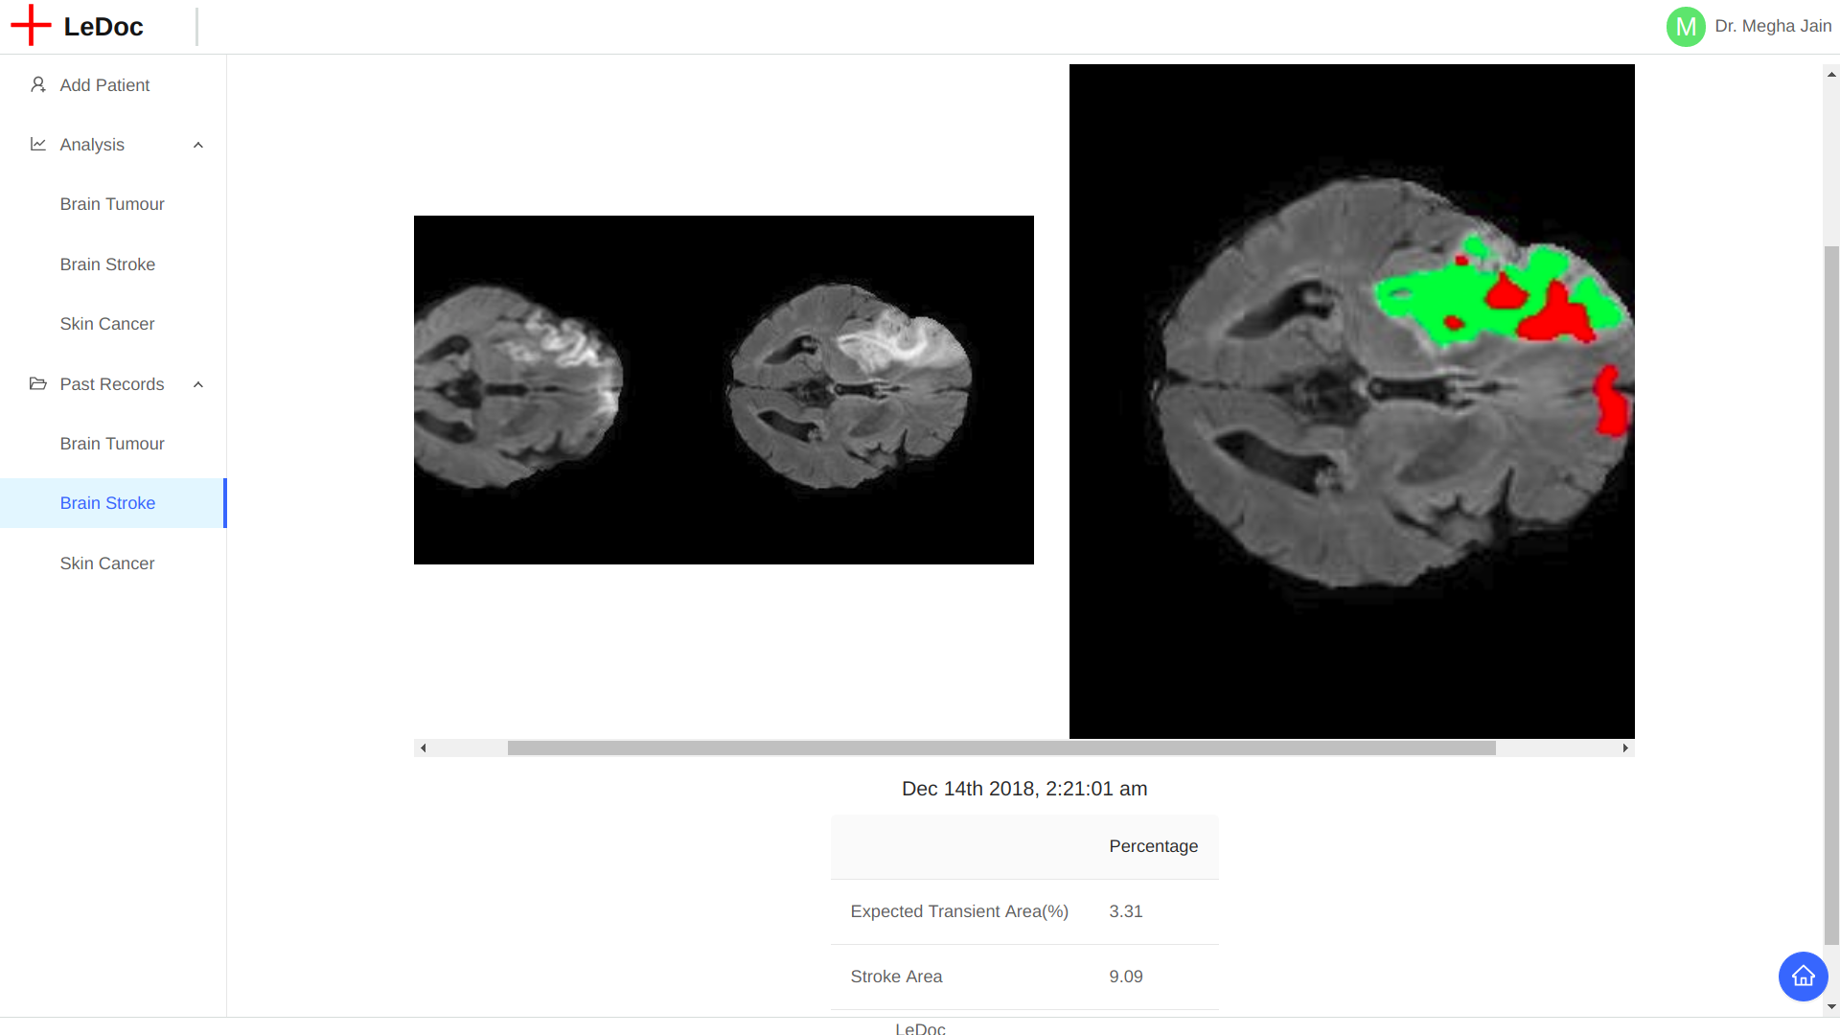The height and width of the screenshot is (1035, 1840).
Task: Click the Add Patient person icon
Action: click(38, 85)
